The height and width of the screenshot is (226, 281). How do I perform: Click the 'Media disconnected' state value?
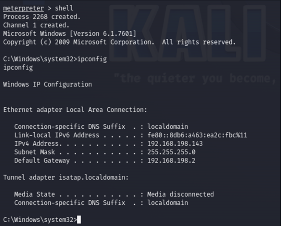pos(181,194)
